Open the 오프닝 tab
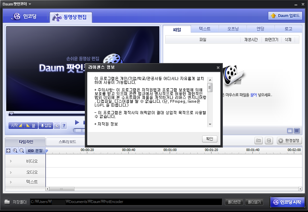This screenshot has height=212, width=308. 233,29
